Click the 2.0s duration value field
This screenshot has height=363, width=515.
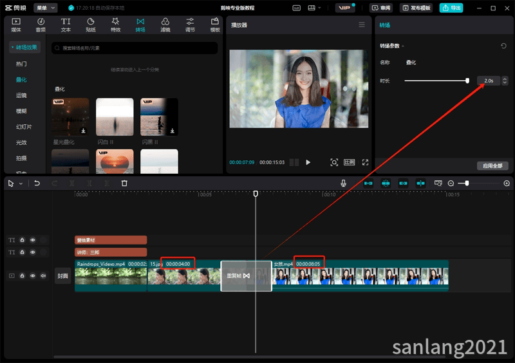(x=489, y=81)
